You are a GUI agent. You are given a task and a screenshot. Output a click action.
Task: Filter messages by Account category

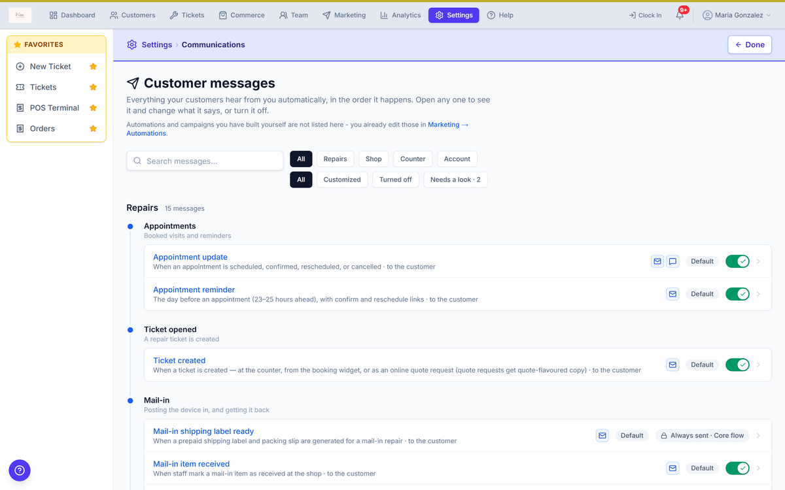click(x=457, y=159)
